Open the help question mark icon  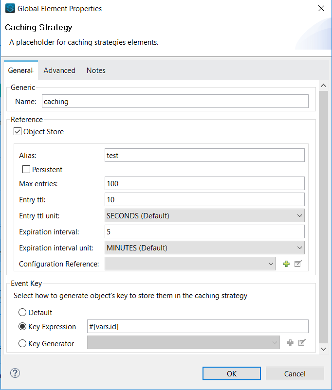point(15,373)
